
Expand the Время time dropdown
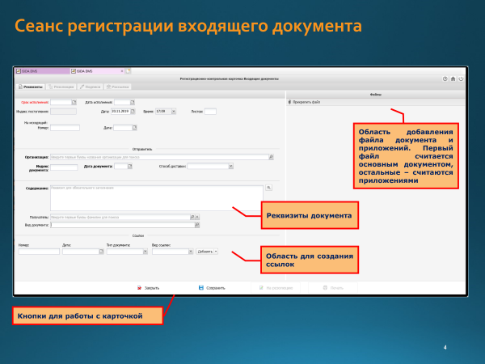tap(174, 111)
